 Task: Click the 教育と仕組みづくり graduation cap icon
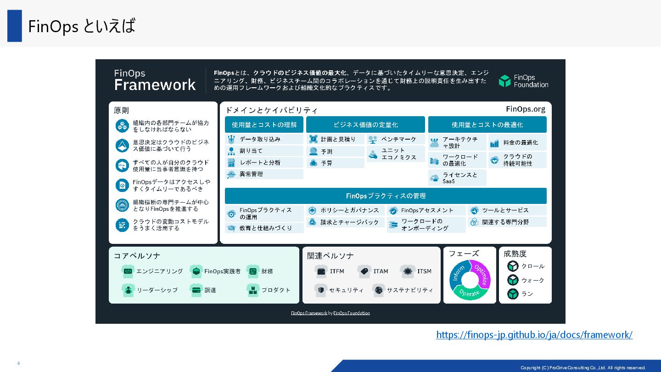click(x=231, y=228)
